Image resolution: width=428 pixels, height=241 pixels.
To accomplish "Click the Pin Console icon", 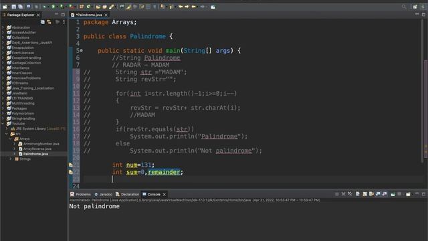I will [393, 194].
